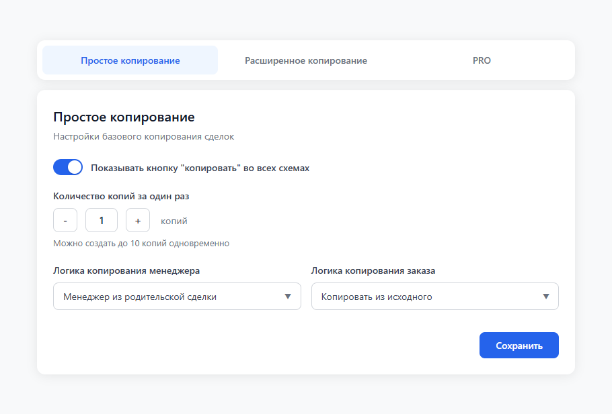Increase copy count with plus button
The height and width of the screenshot is (414, 612).
click(138, 221)
